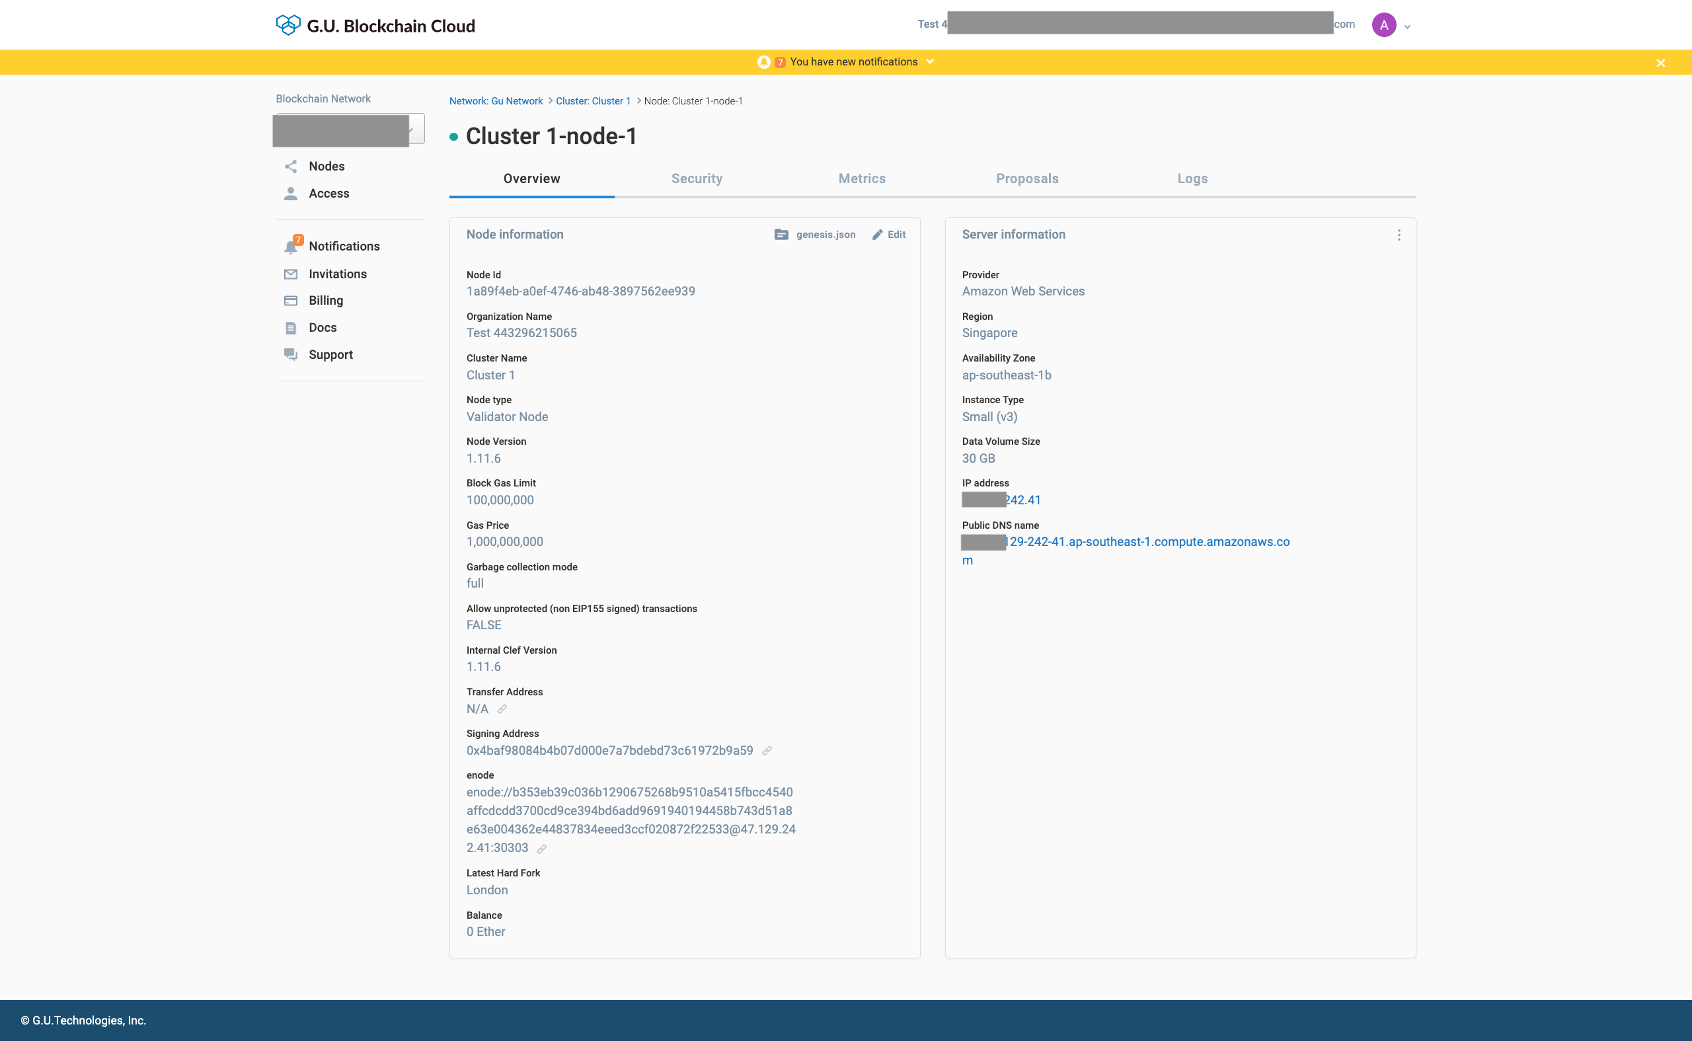Click the 'Validator Node' value

coord(508,417)
